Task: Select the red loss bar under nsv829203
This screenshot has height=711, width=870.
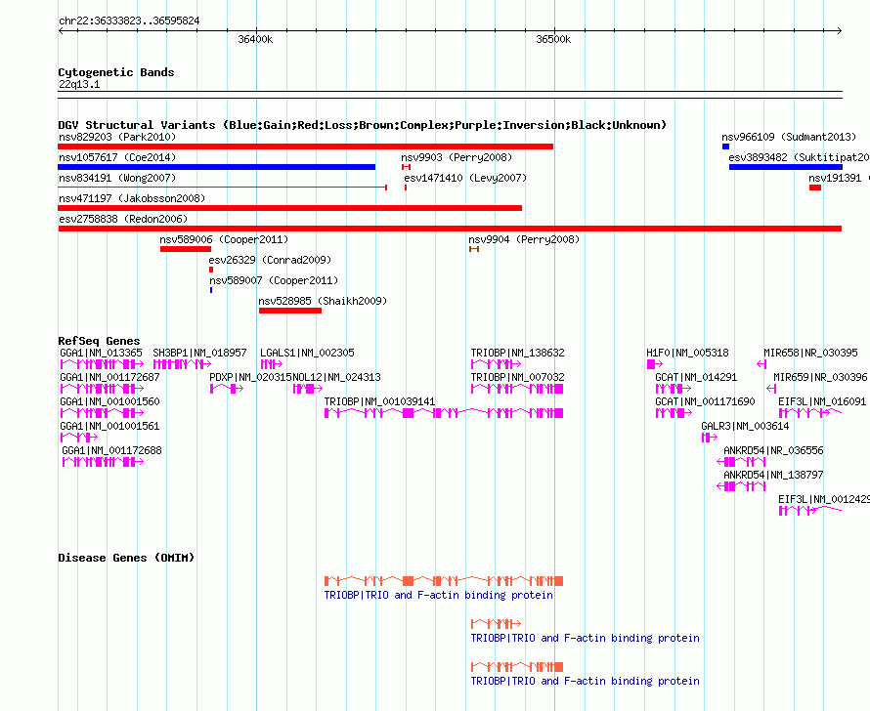Action: [x=306, y=146]
